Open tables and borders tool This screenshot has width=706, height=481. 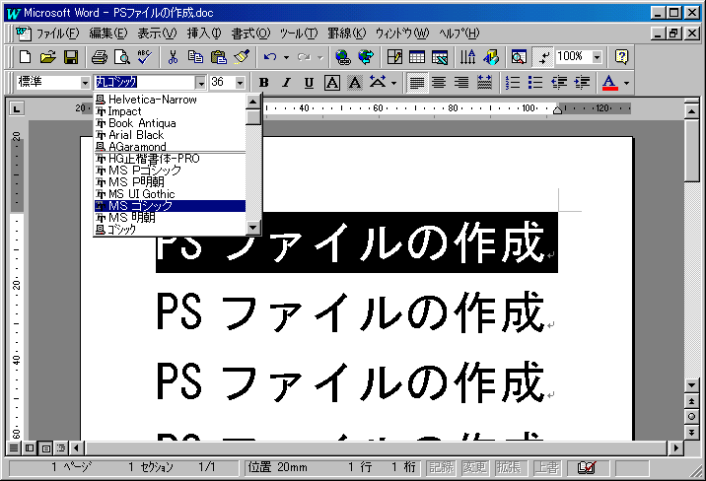click(394, 57)
